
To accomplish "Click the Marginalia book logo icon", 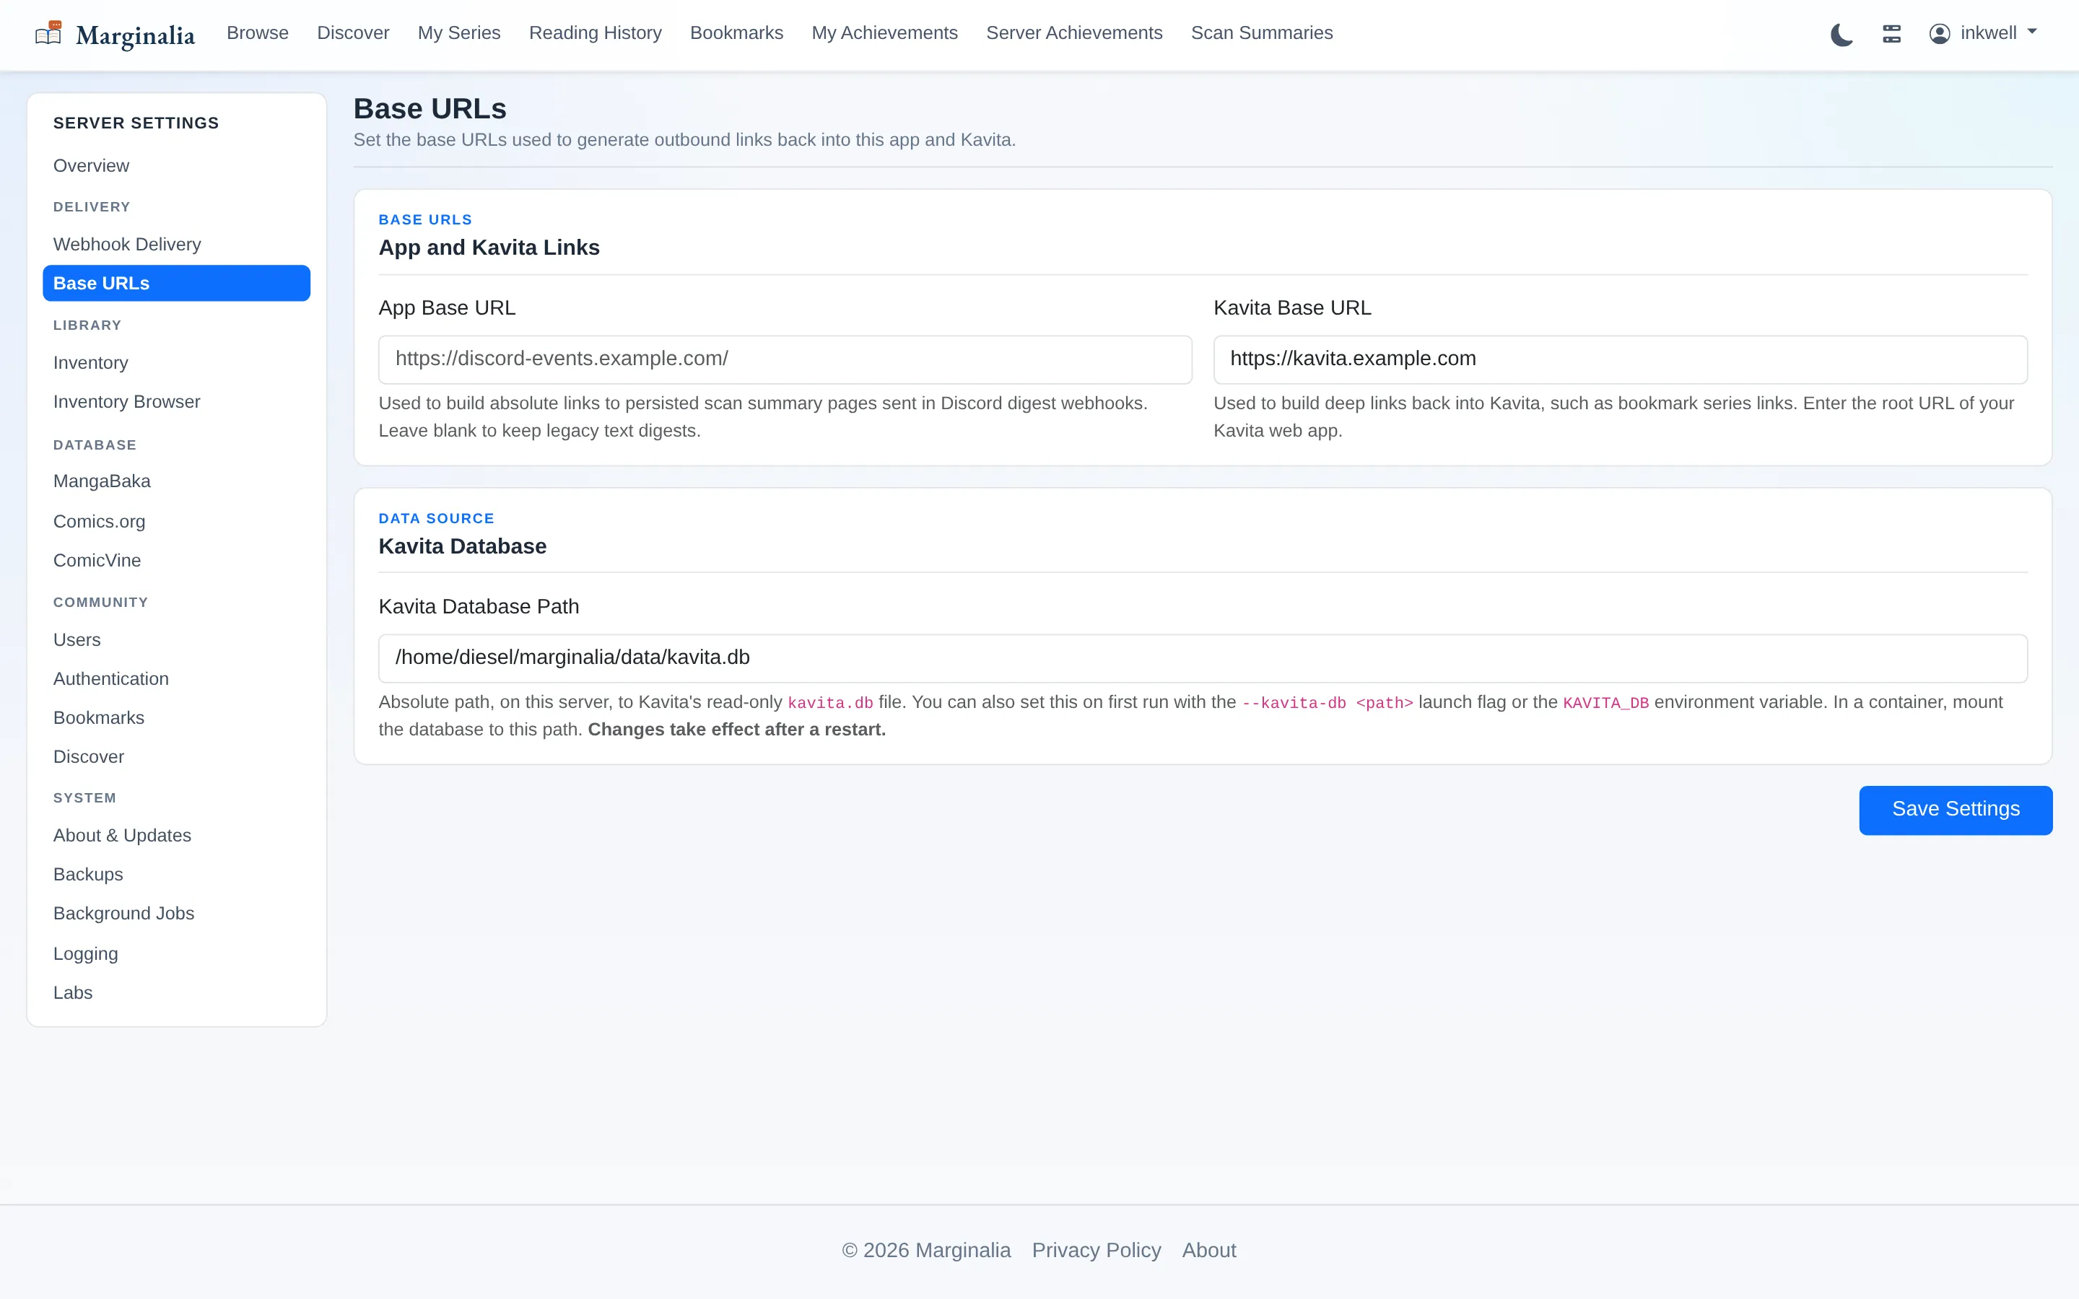I will pyautogui.click(x=48, y=33).
